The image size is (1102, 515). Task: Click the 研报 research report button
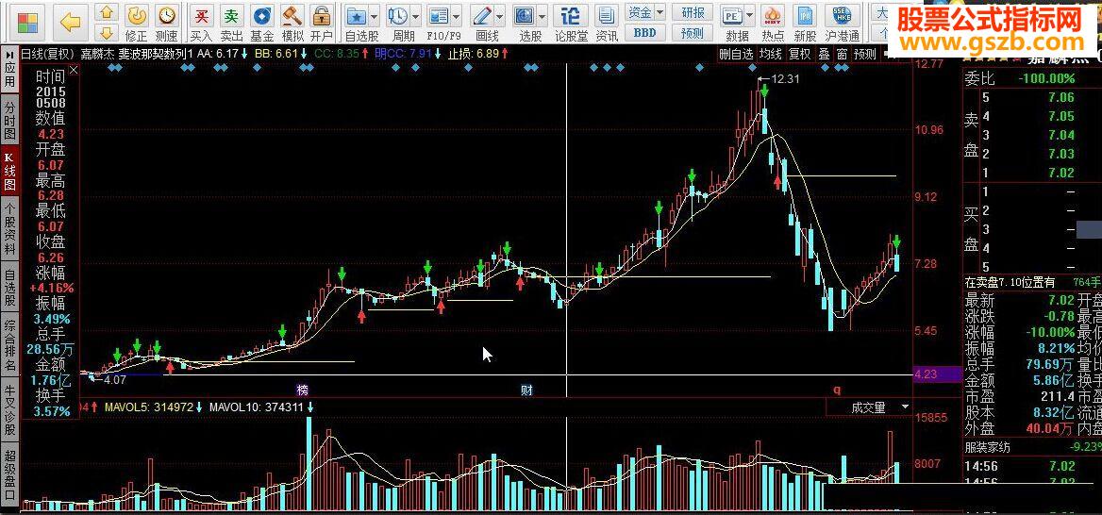click(x=693, y=12)
